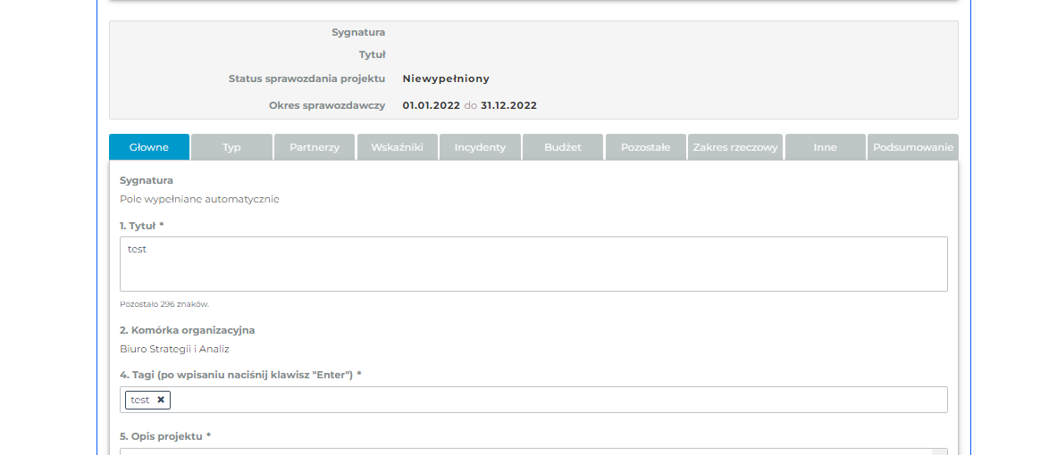Click the "5. Opis projektu" label

point(164,436)
